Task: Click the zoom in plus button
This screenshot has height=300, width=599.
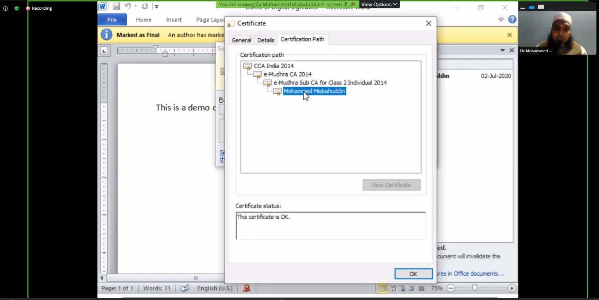Action: point(511,288)
